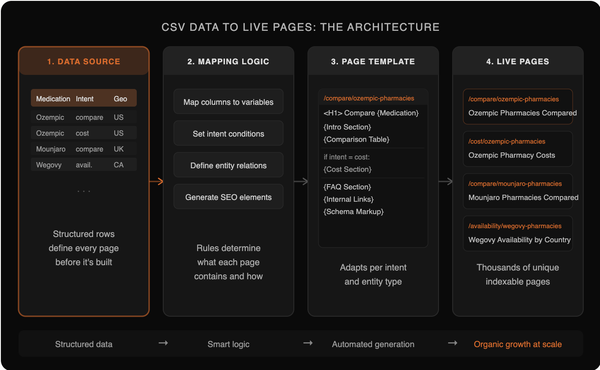
Task: Select the '3. PAGE TEMPLATE' column header
Action: click(x=373, y=61)
